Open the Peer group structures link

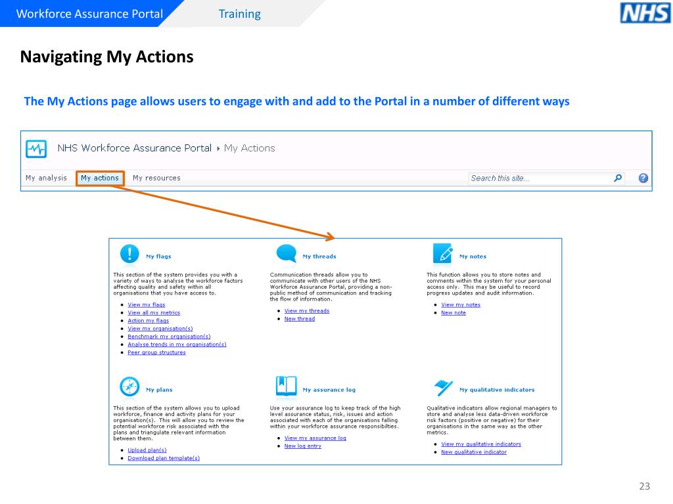156,352
